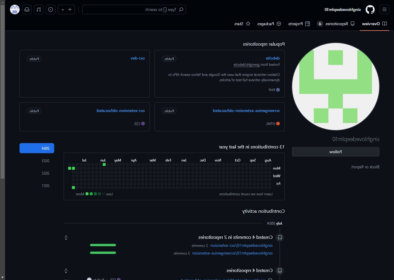The width and height of the screenshot is (394, 280).
Task: Switch to the Stars tab
Action: (x=242, y=24)
